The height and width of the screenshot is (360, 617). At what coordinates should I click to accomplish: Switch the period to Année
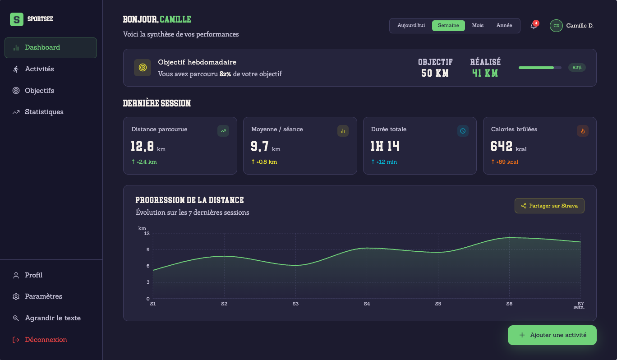pos(504,26)
